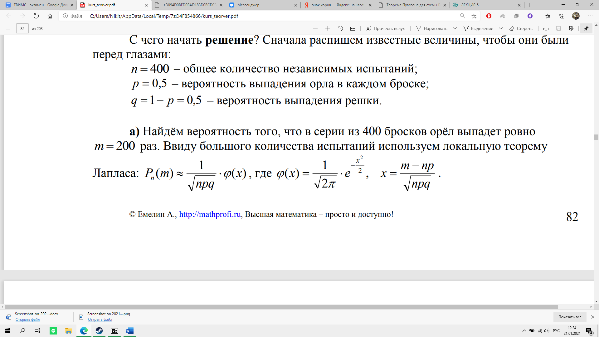Click the volume icon in system tray

(547, 331)
